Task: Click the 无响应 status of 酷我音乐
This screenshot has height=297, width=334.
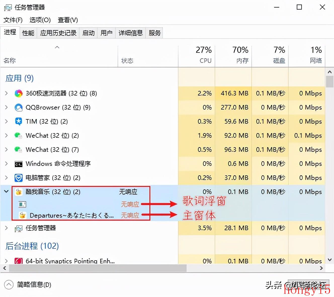Action: tap(128, 192)
